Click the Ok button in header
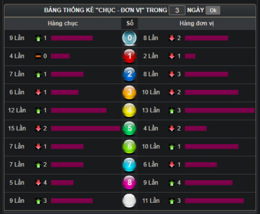The image size is (260, 214). pos(213,10)
